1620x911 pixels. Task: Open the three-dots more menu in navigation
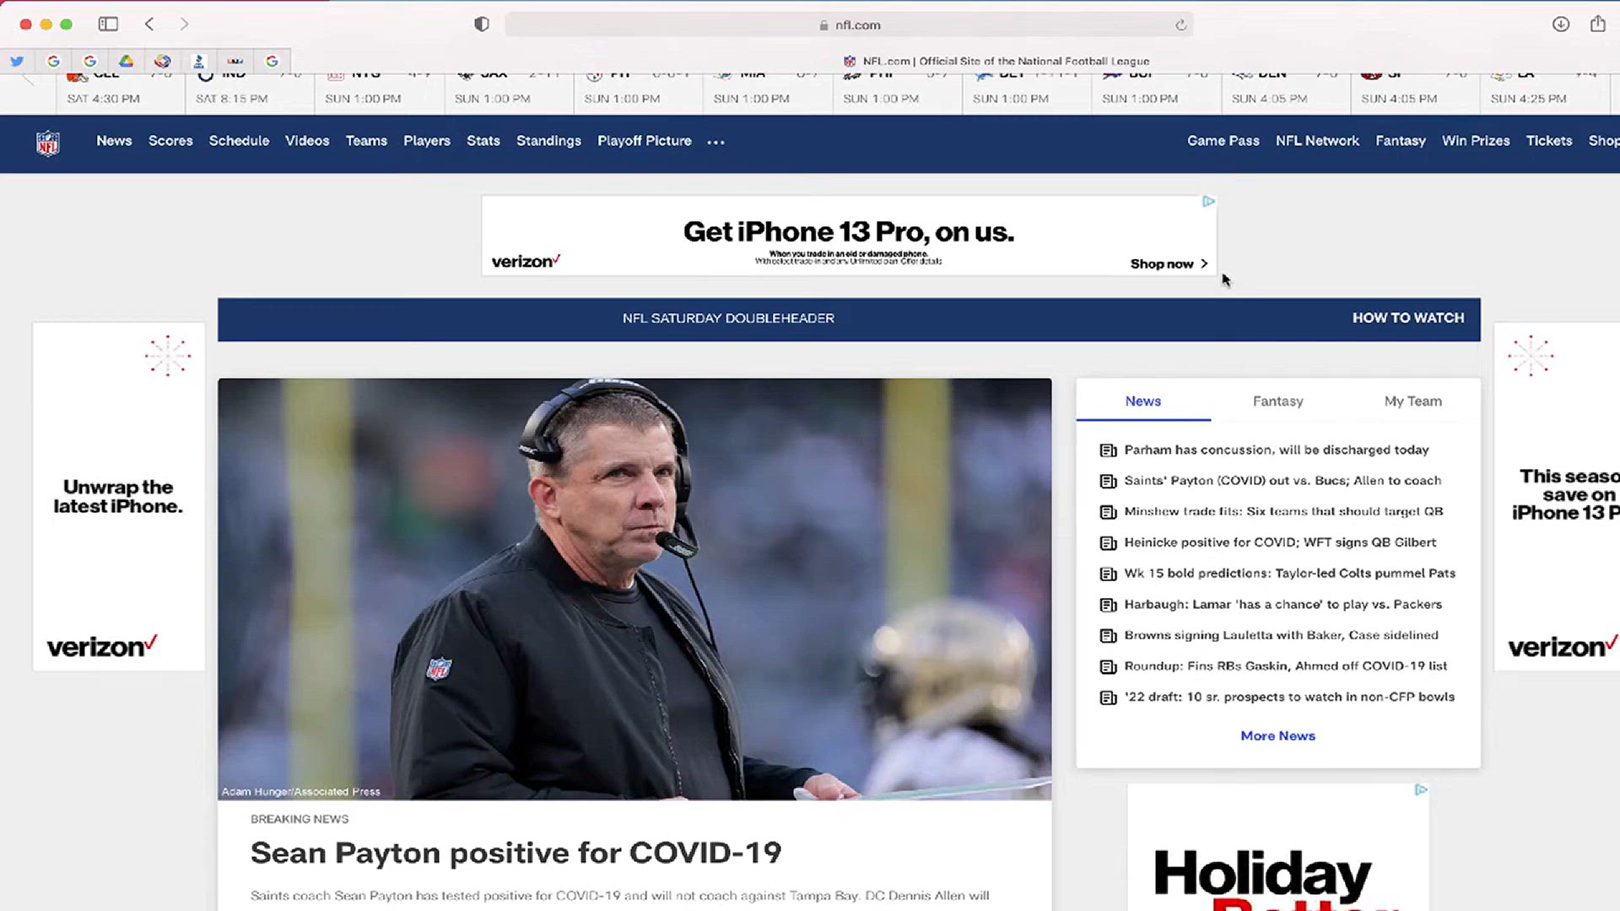(716, 142)
